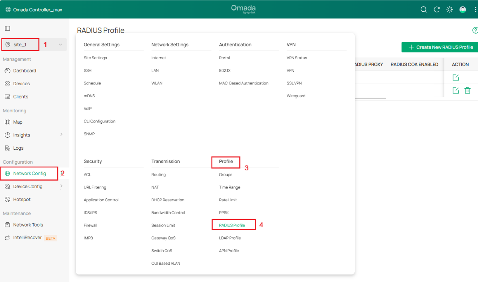Edit the second RADIUS profile
The image size is (478, 282).
[x=455, y=90]
